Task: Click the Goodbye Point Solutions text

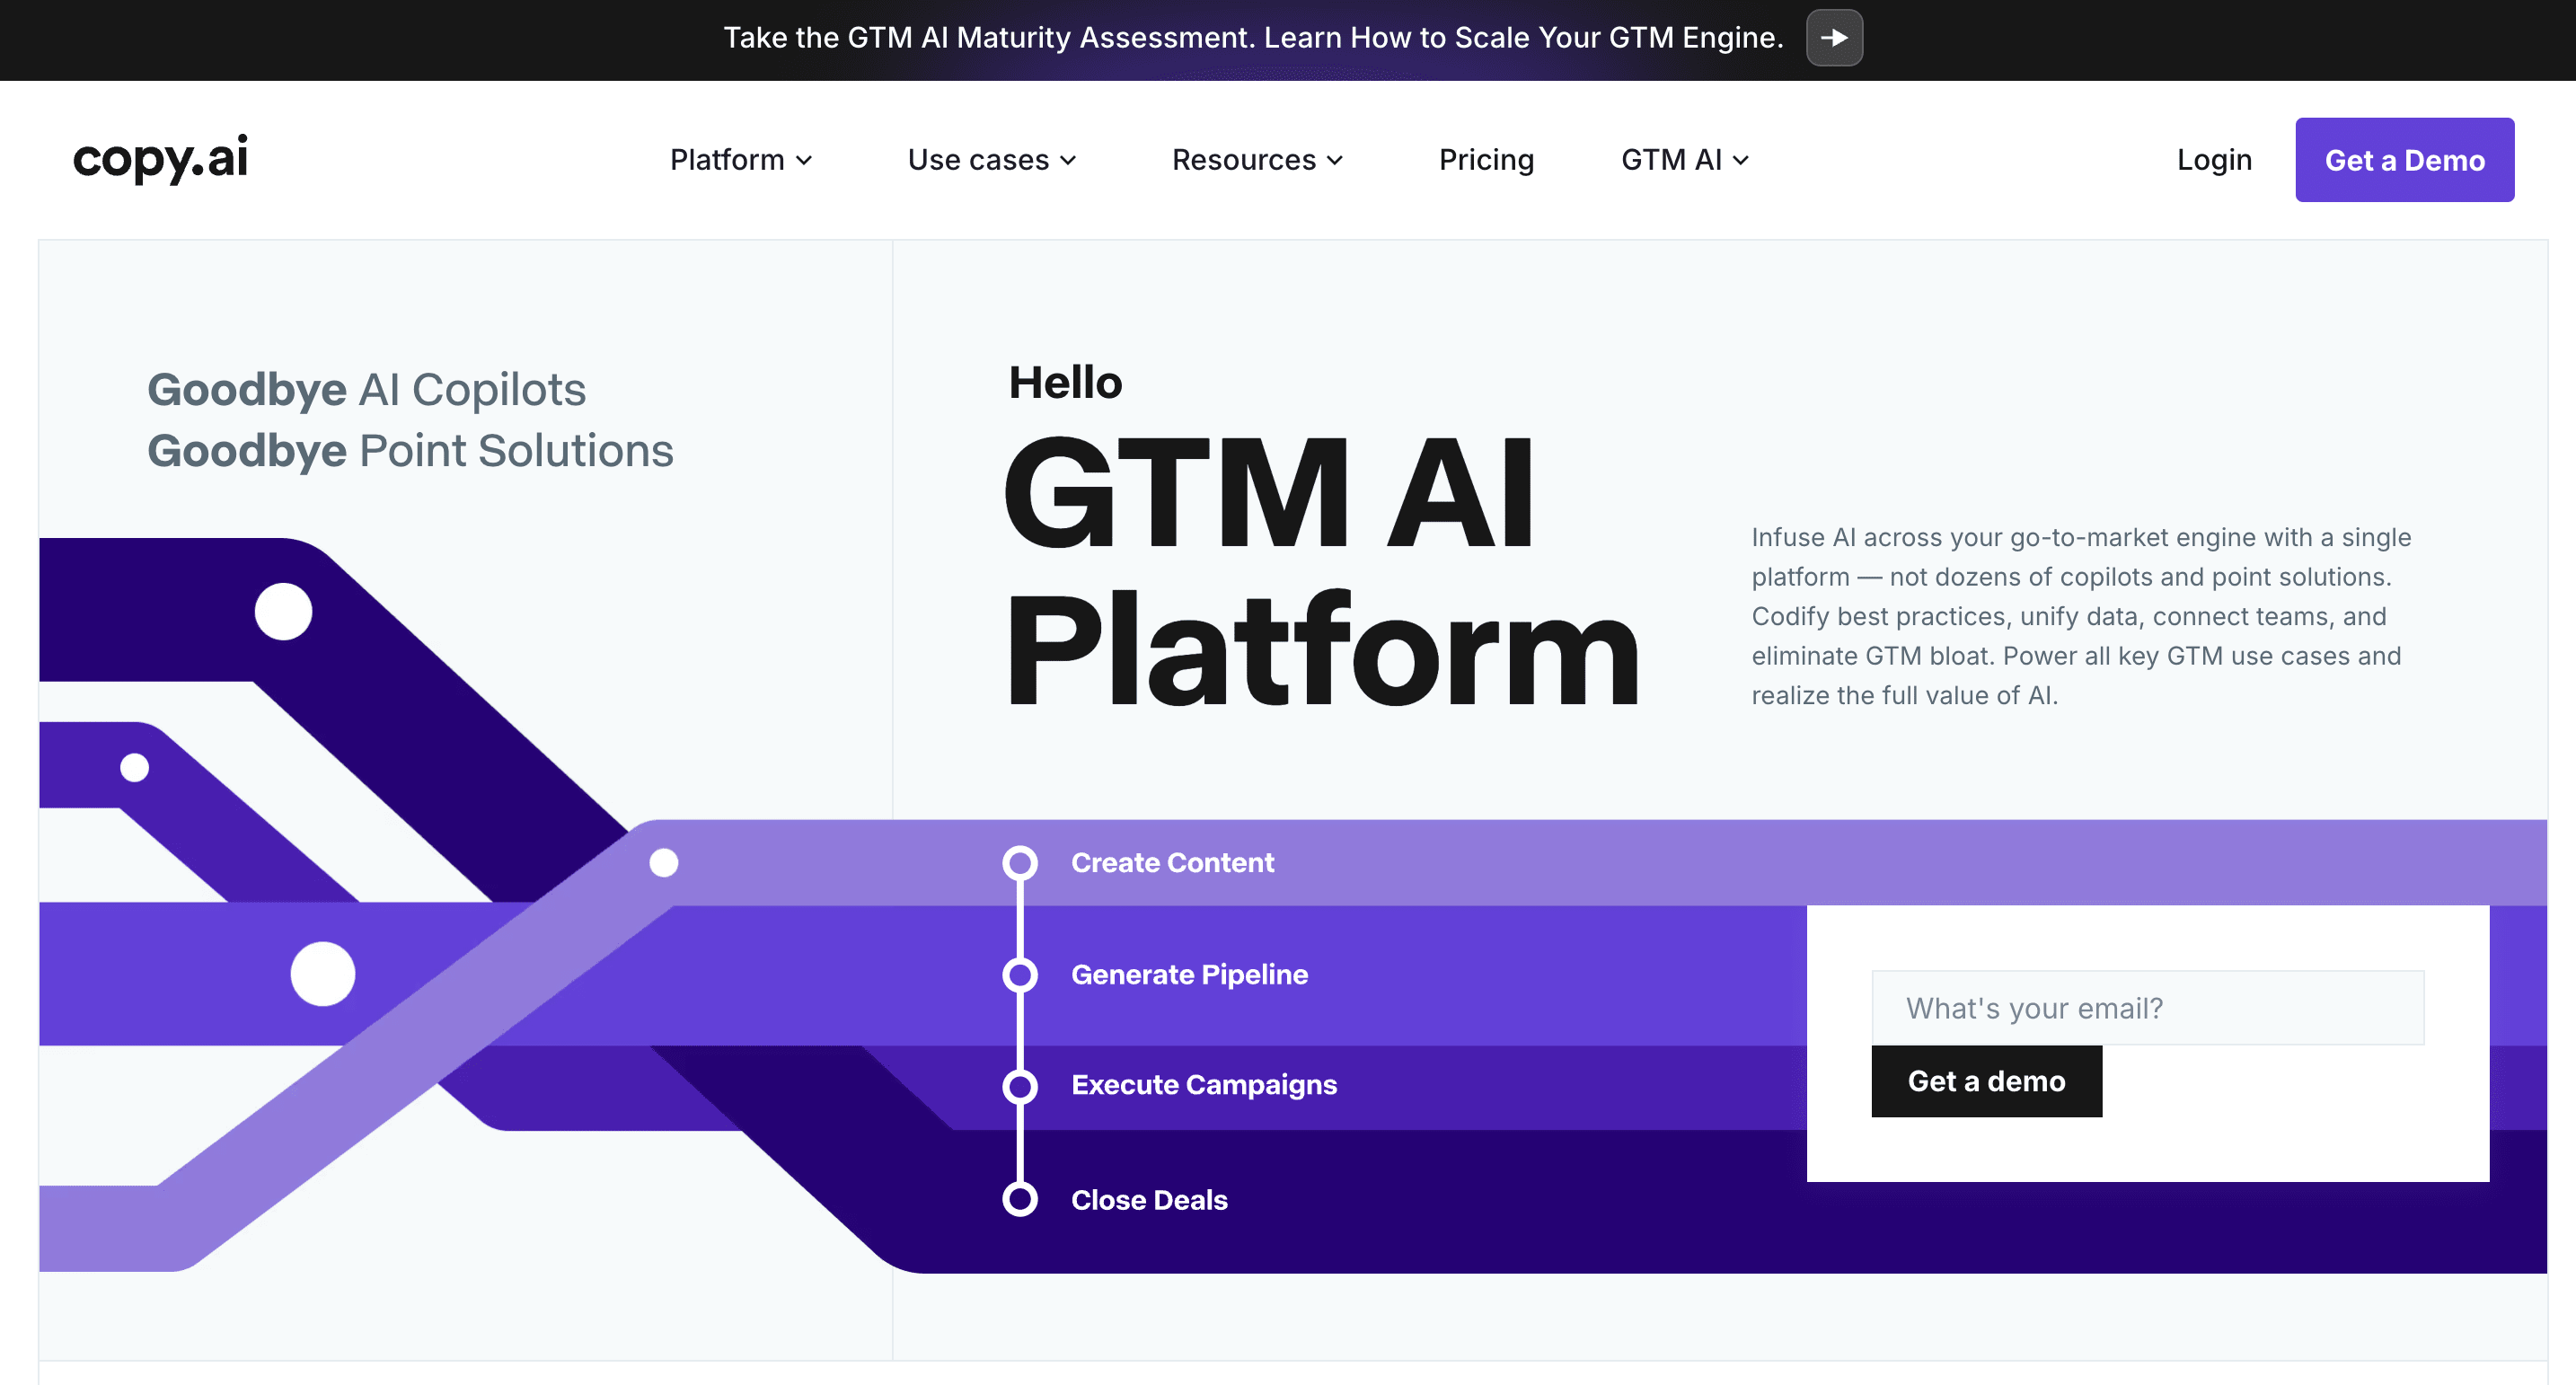Action: tap(410, 451)
